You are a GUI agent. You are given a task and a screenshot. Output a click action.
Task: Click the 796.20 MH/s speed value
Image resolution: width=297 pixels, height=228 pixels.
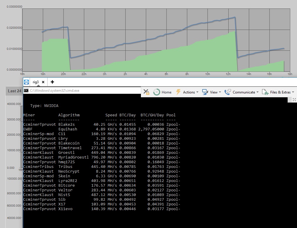[x=104, y=157]
